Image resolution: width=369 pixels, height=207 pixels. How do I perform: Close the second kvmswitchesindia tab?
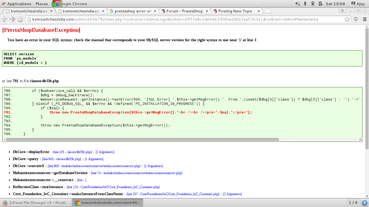[103, 11]
